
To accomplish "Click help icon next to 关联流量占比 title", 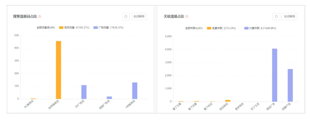I will coord(187,17).
